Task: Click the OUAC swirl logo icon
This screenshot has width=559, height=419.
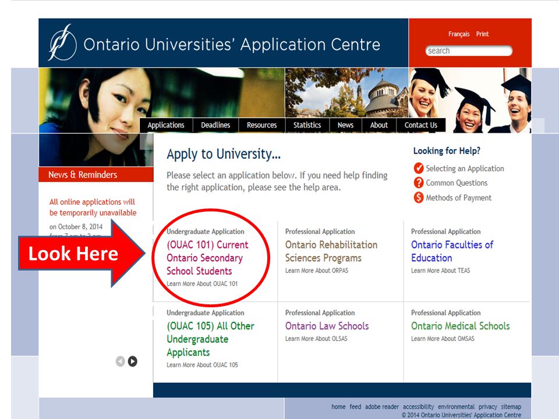Action: [x=62, y=42]
